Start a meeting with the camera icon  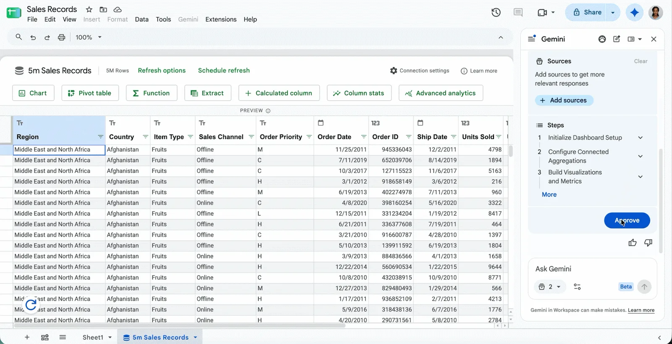click(542, 13)
